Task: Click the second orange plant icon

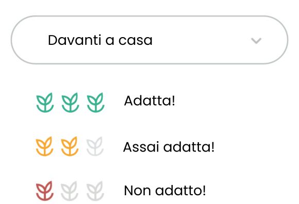Action: point(70,146)
